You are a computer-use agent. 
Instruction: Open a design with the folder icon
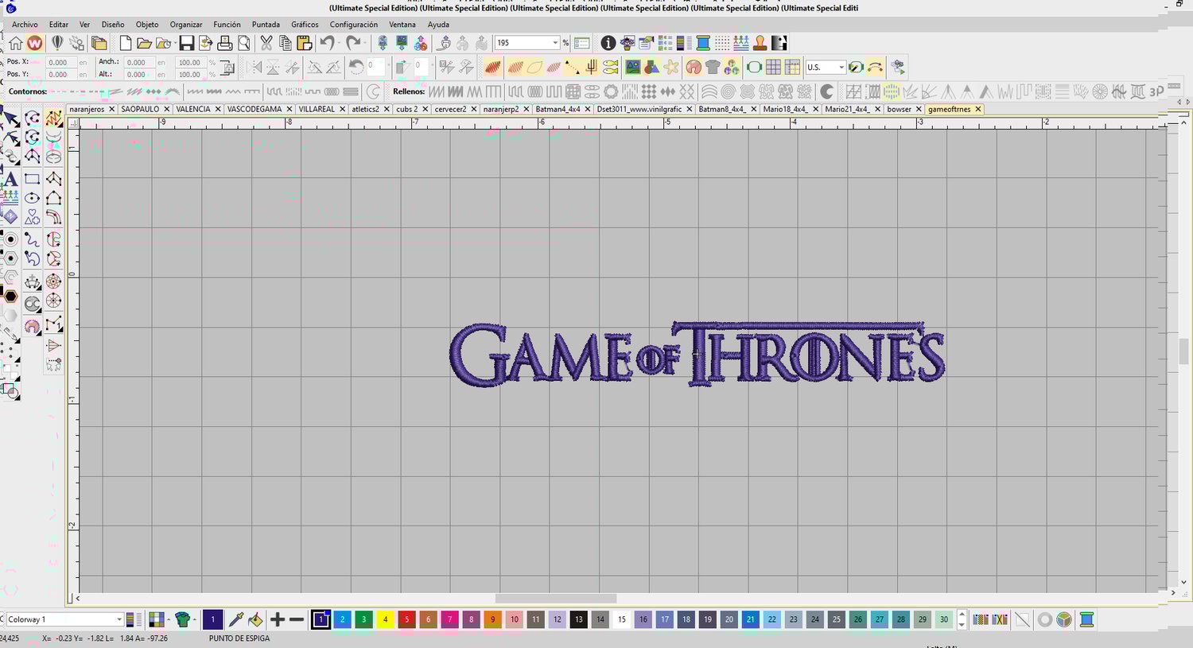point(144,43)
